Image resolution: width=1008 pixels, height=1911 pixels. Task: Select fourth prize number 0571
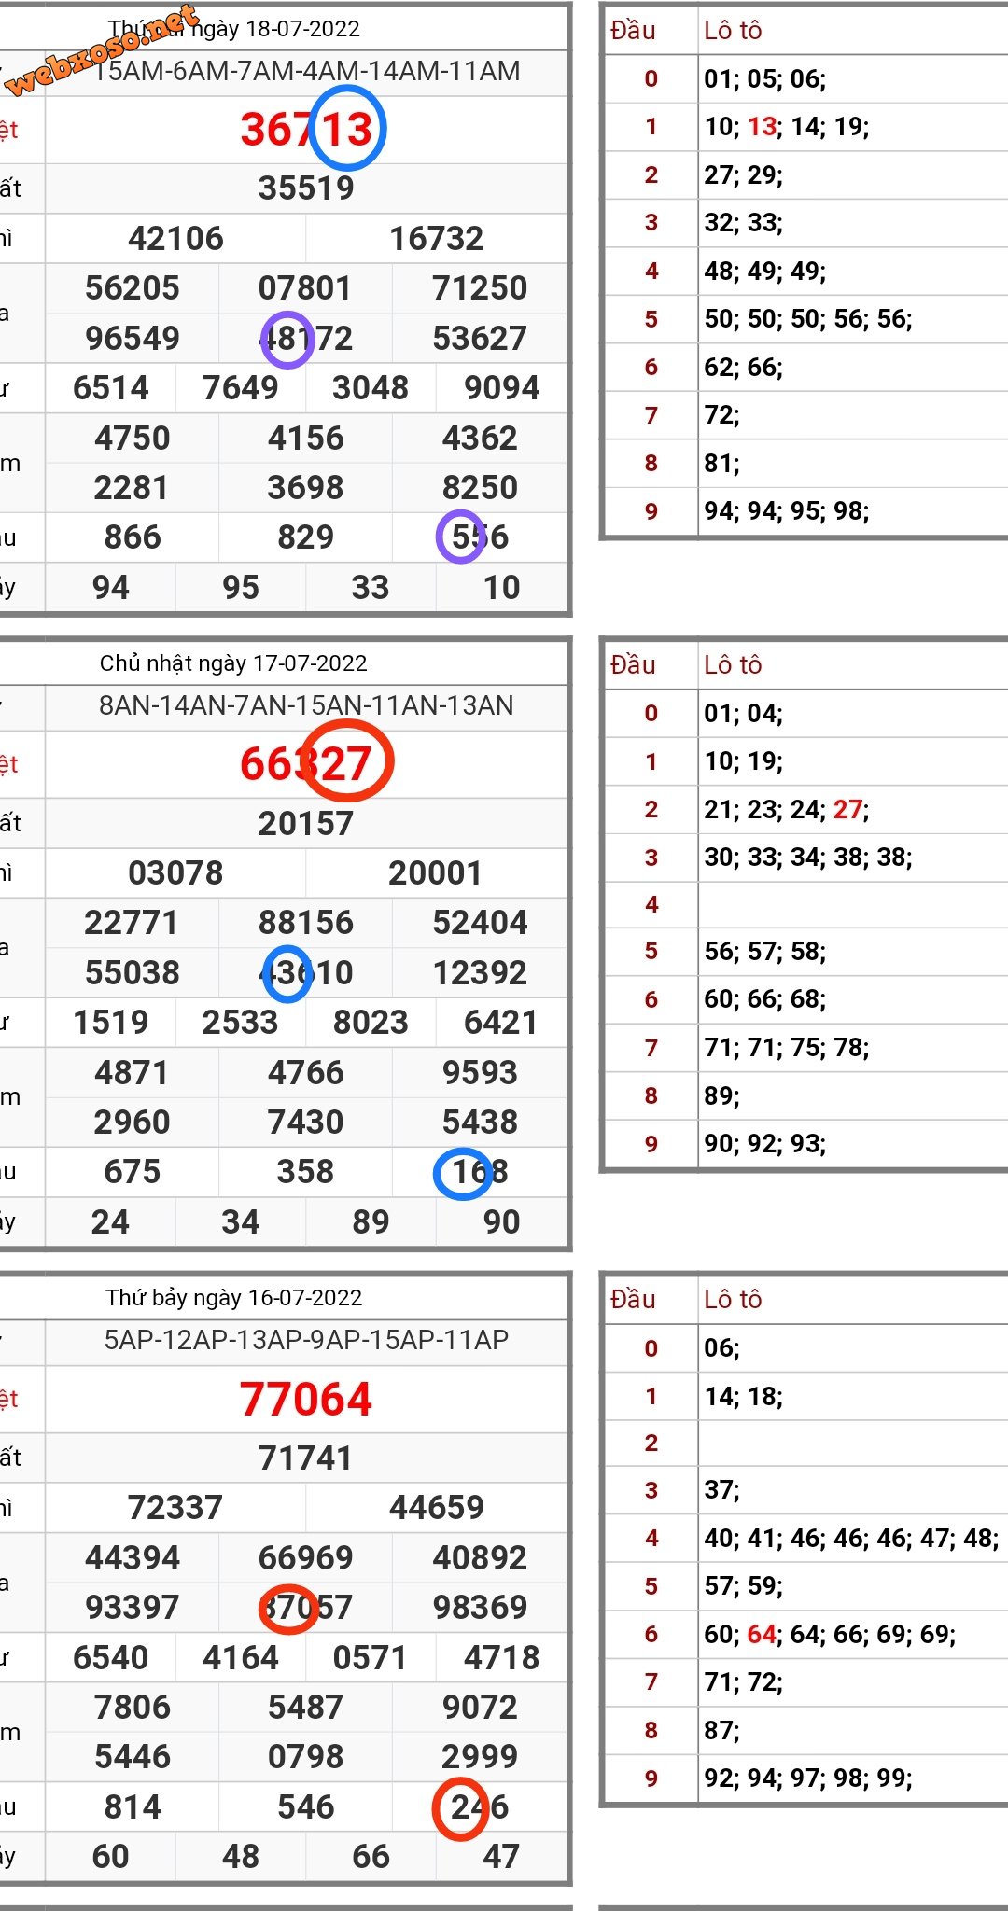point(371,1658)
